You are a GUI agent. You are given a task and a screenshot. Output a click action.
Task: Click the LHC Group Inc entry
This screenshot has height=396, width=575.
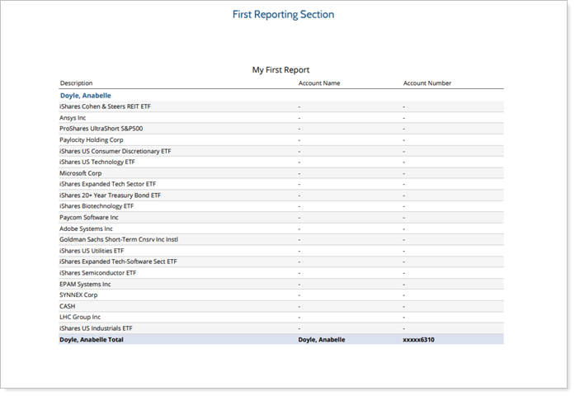[80, 317]
